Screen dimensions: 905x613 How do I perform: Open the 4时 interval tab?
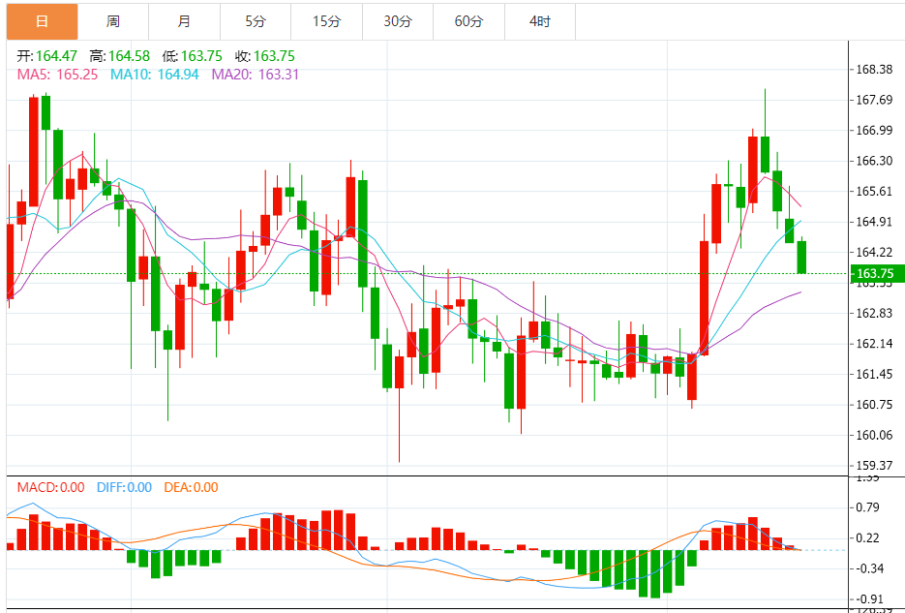point(540,22)
